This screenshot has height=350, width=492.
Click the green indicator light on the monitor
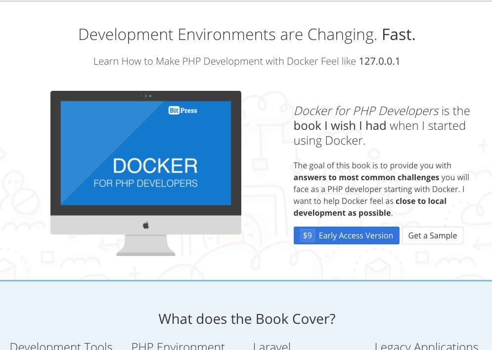tap(149, 97)
